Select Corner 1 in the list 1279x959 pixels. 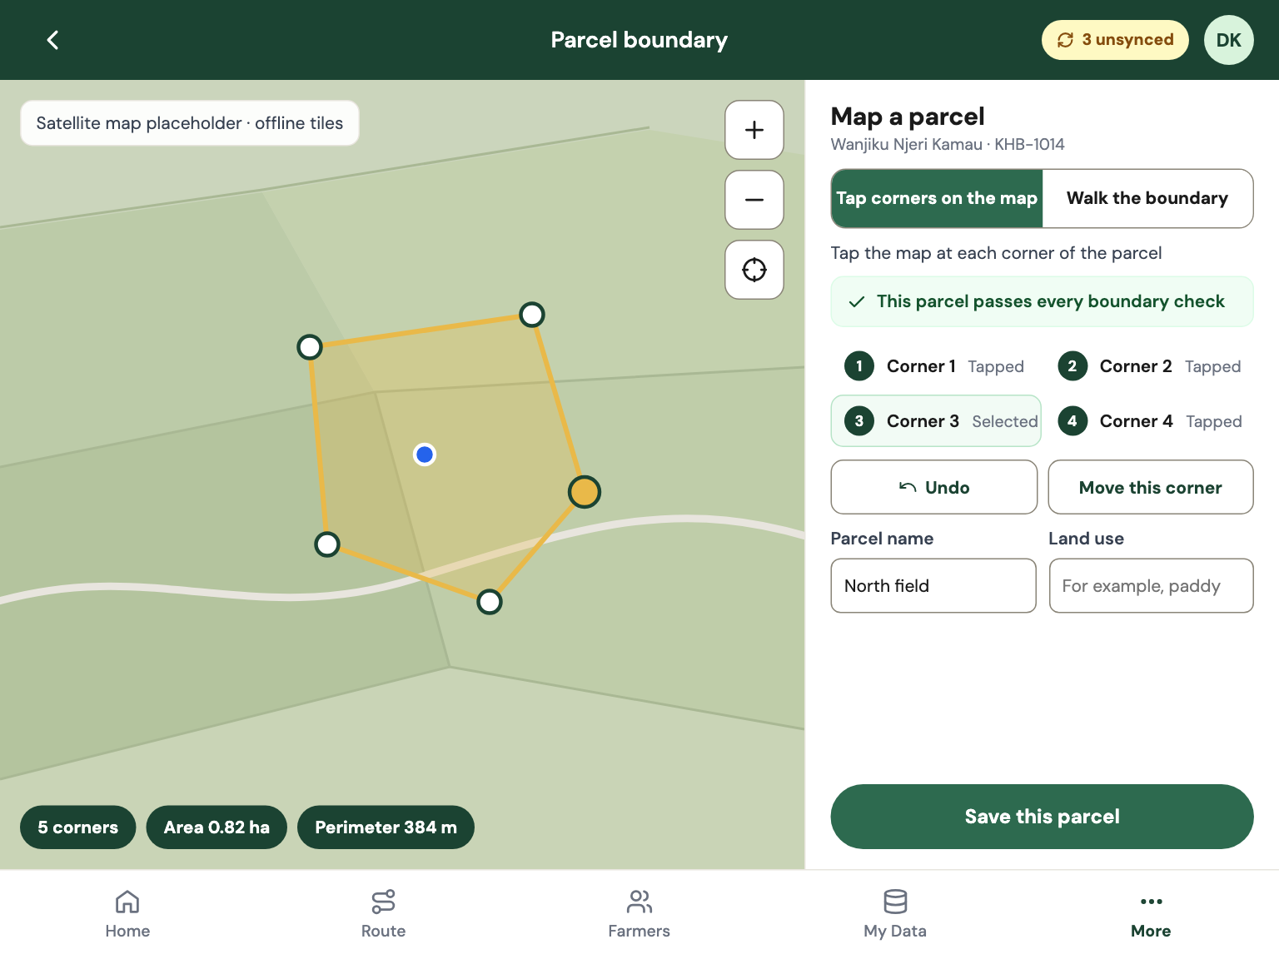click(936, 366)
